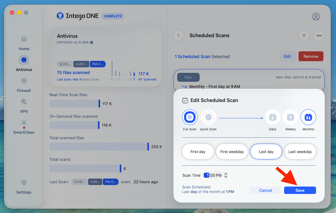Set frequency to Weekly
Viewport: 336px width, 213px height.
click(290, 117)
